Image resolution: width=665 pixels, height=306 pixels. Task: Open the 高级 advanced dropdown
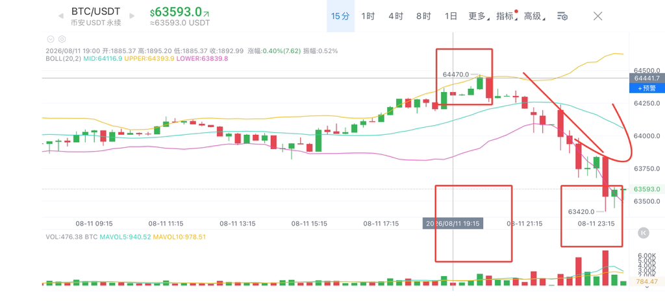[534, 16]
